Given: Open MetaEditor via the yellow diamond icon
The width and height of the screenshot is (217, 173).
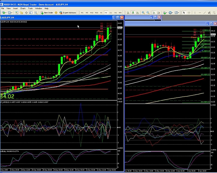Looking at the screenshot, I should coord(56,13).
